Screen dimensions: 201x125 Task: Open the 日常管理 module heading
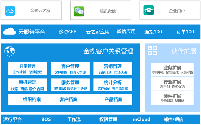28,66
